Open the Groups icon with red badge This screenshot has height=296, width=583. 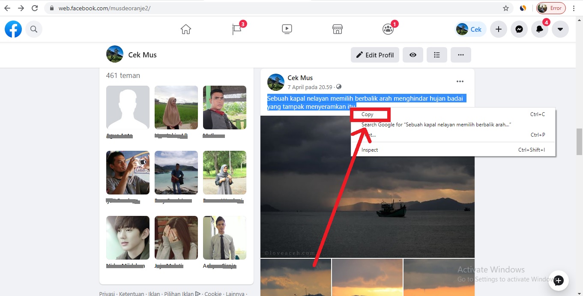coord(388,29)
